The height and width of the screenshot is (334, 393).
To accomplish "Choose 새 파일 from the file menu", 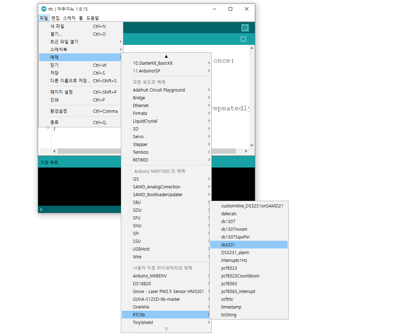I will (81, 26).
